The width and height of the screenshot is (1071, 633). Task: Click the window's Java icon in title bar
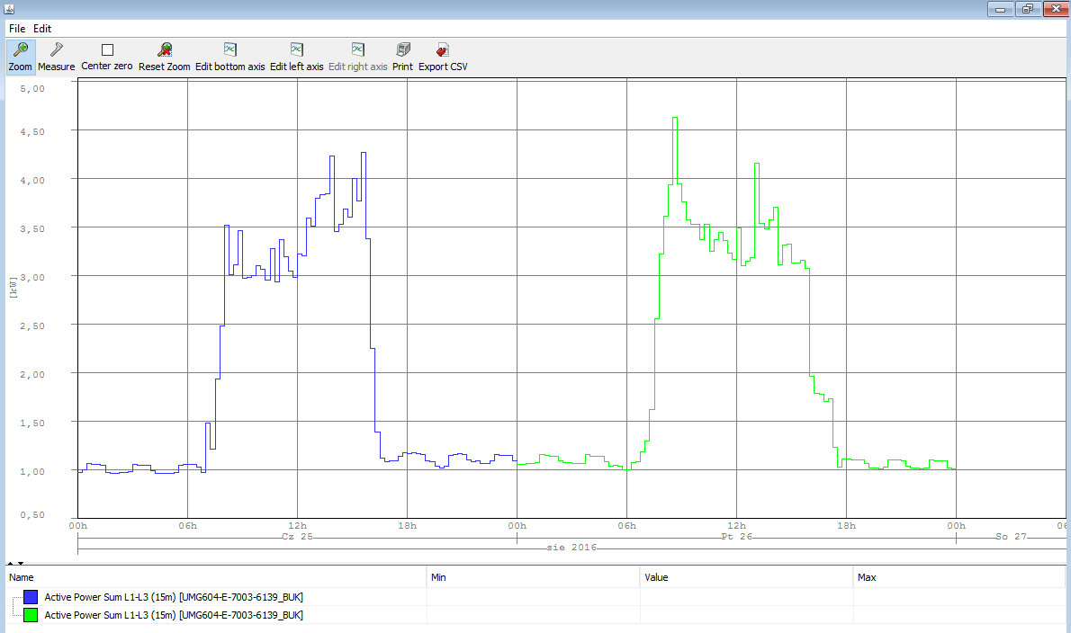[9, 9]
